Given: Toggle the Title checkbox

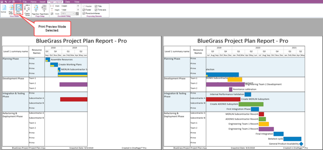Looking at the screenshot, I should [96, 6].
